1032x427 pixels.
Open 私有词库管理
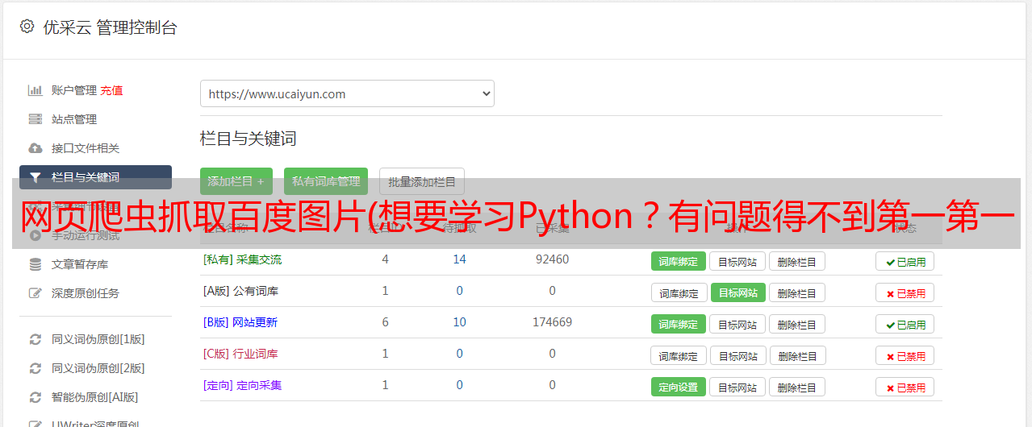pos(326,181)
